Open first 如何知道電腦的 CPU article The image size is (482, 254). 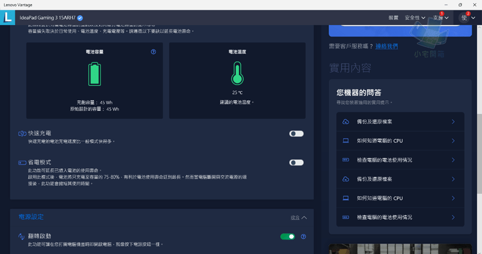(400, 141)
